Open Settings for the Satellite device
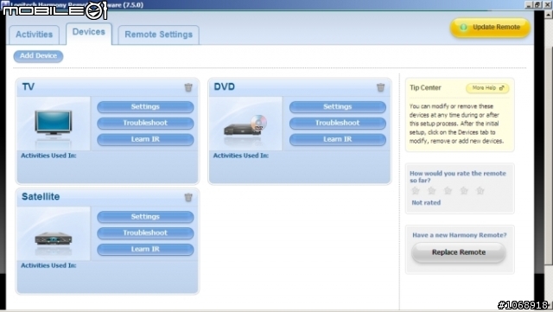This screenshot has height=312, width=553. point(145,217)
